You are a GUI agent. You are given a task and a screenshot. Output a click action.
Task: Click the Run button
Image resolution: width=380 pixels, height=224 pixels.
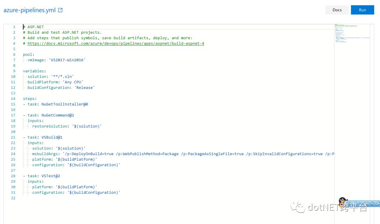[362, 10]
